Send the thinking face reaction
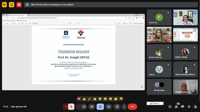Screen dimensions: 200x112 [x=116, y=99]
